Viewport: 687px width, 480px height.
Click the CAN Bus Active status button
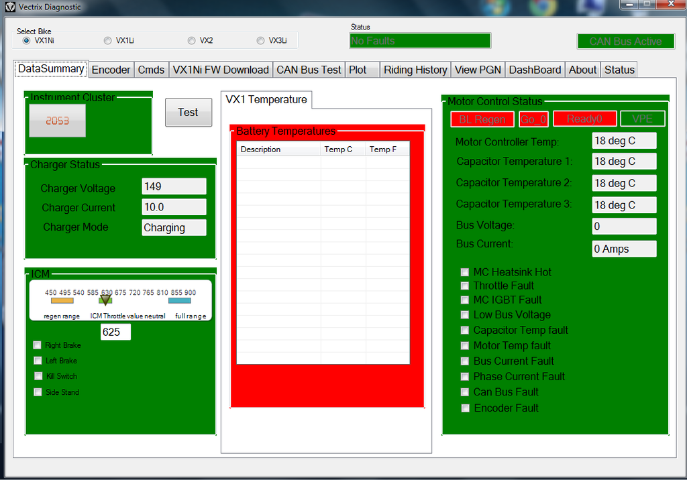pos(626,42)
